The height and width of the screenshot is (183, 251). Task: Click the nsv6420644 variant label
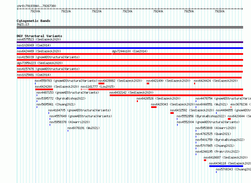pyautogui.click(x=239, y=116)
